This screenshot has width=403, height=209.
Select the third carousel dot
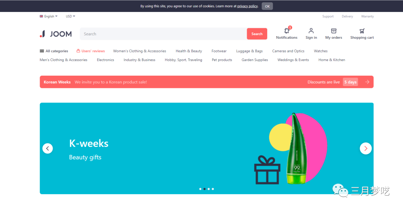point(209,189)
